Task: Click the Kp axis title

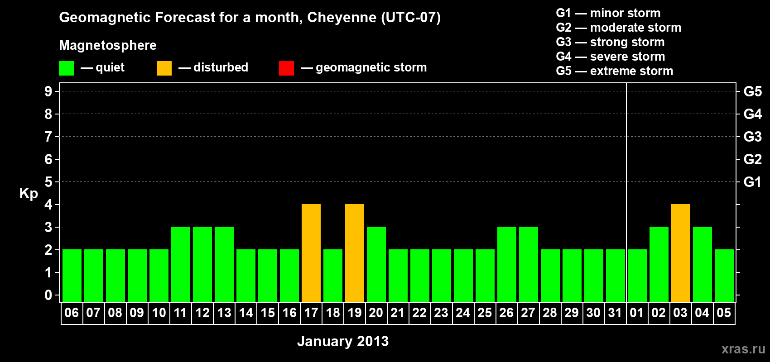Action: point(29,194)
